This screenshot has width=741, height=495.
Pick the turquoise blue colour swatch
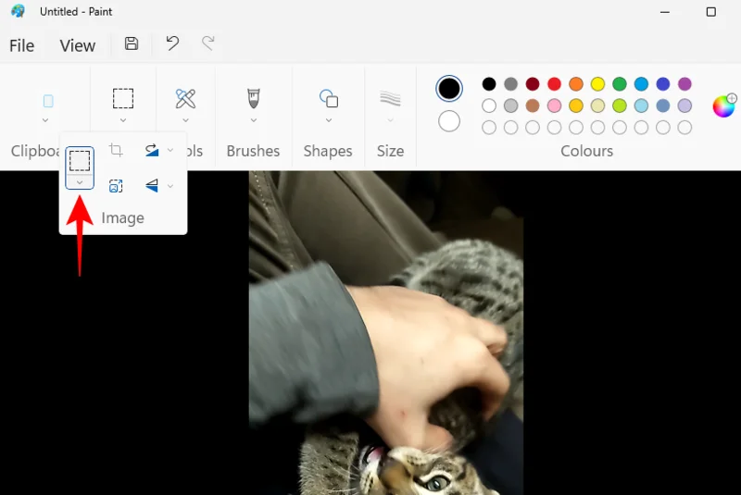tap(641, 84)
